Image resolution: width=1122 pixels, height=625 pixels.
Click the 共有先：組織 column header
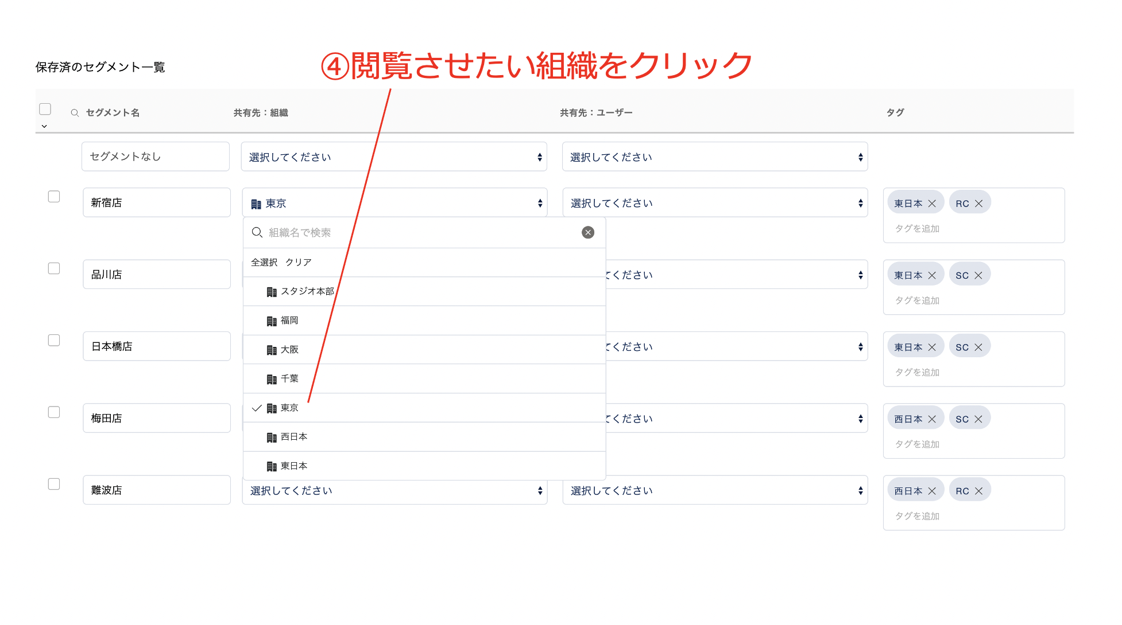pyautogui.click(x=261, y=113)
